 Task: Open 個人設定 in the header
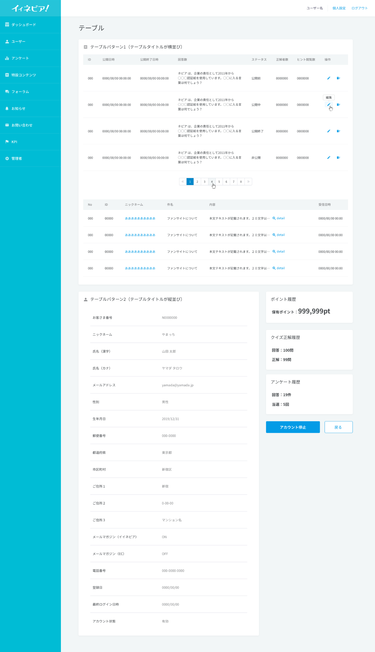point(339,8)
